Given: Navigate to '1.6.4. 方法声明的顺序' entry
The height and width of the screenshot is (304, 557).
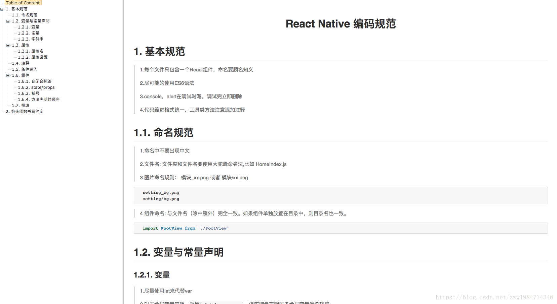Looking at the screenshot, I should (39, 100).
